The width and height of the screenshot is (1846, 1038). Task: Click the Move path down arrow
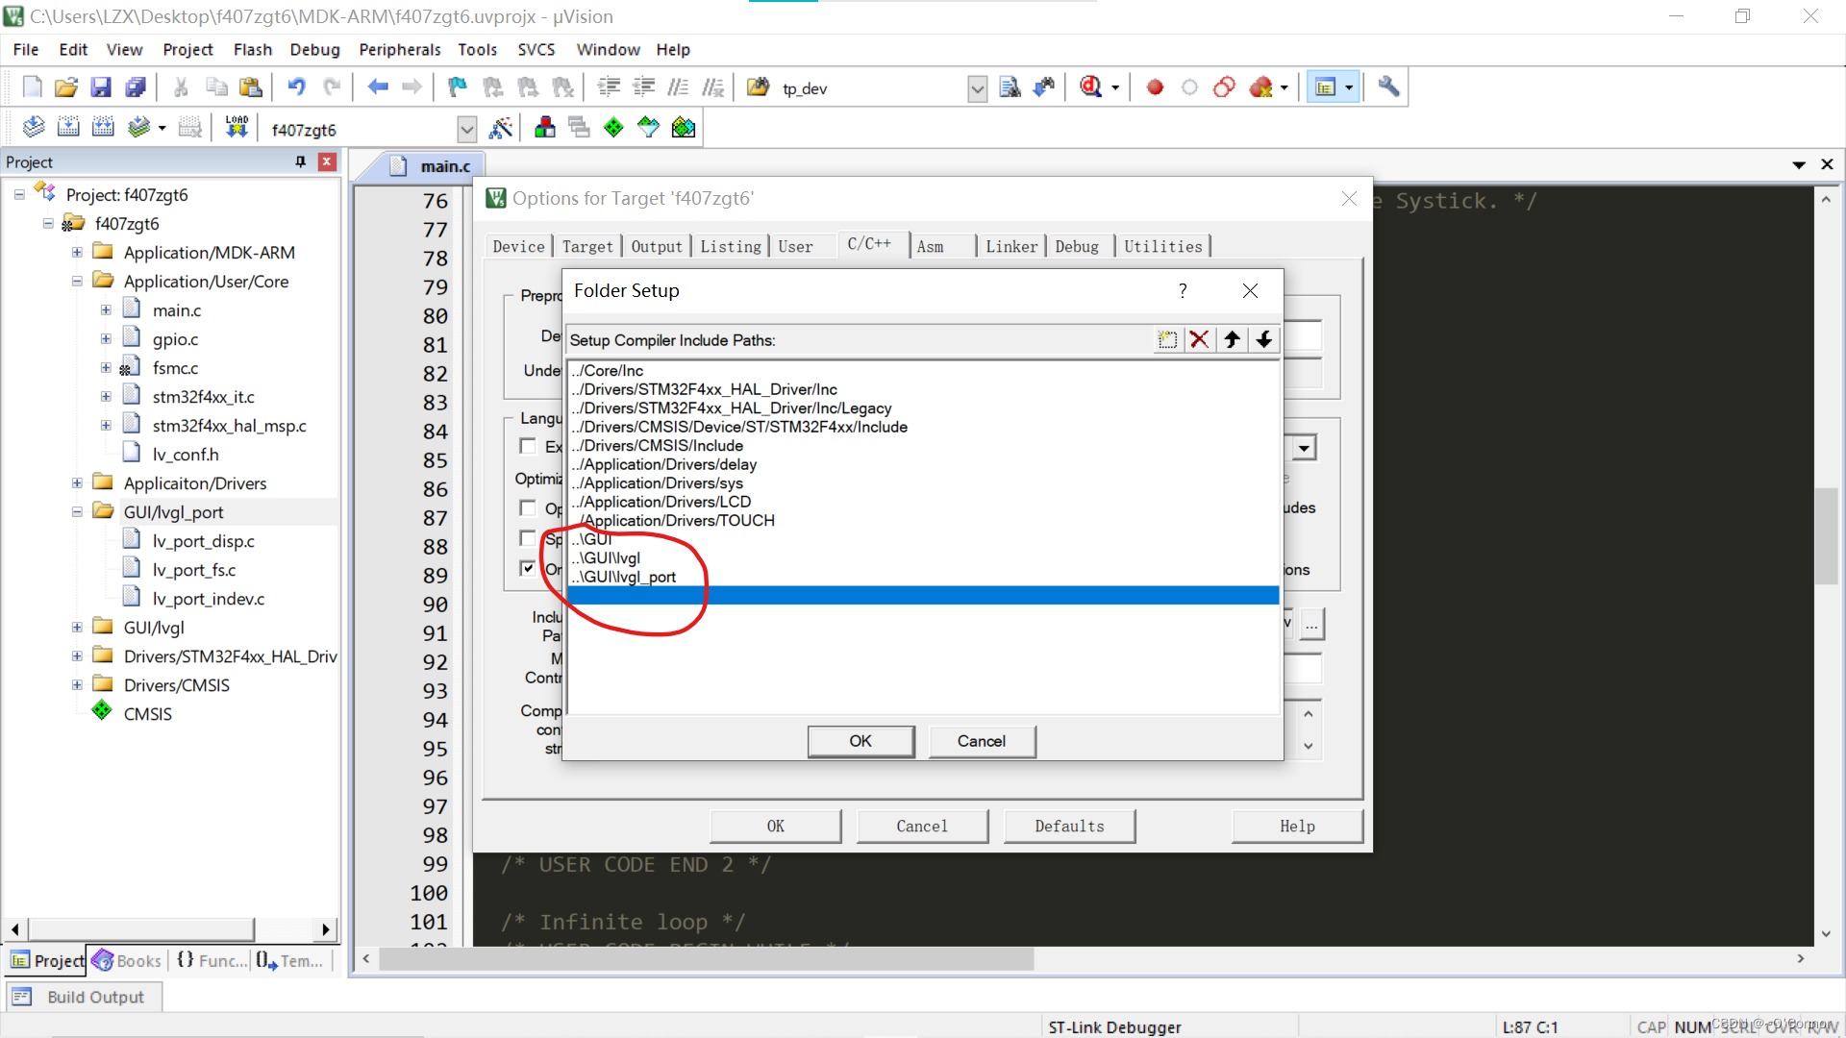[1264, 339]
